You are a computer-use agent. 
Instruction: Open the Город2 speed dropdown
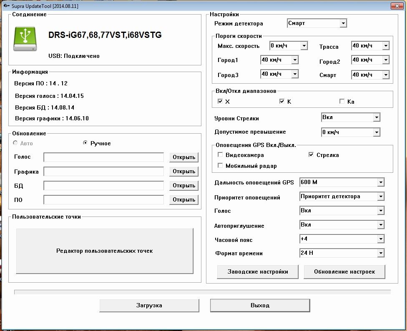click(x=370, y=60)
